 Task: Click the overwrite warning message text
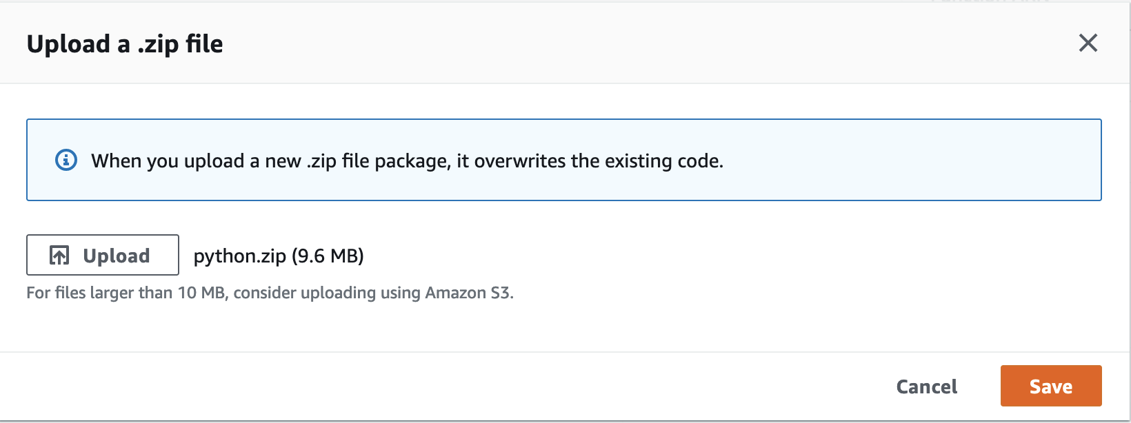coord(407,161)
